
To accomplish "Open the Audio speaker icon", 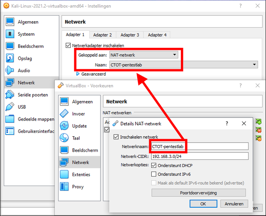I will pyautogui.click(x=10, y=70).
